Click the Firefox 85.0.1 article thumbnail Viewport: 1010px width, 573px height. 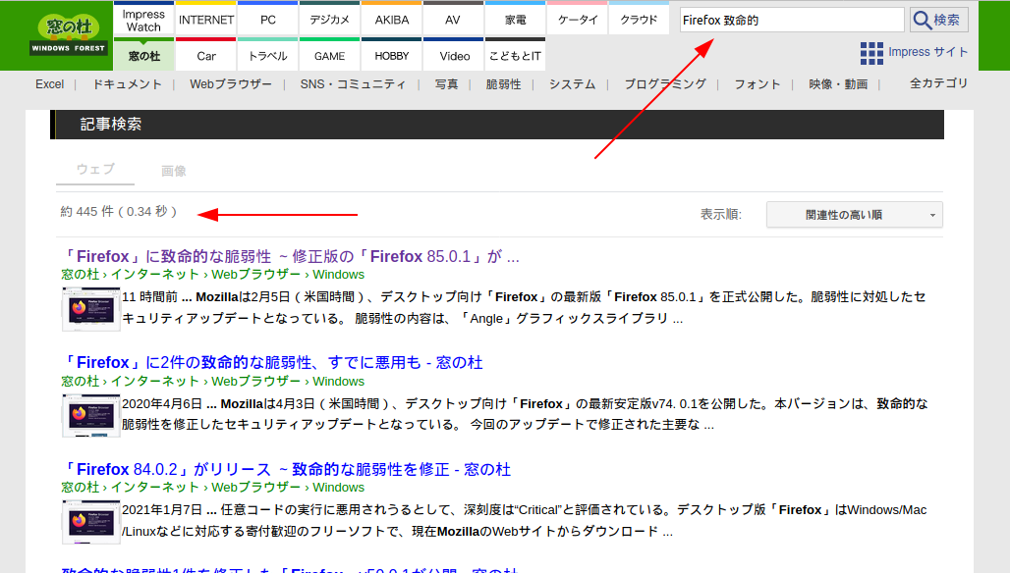click(90, 308)
